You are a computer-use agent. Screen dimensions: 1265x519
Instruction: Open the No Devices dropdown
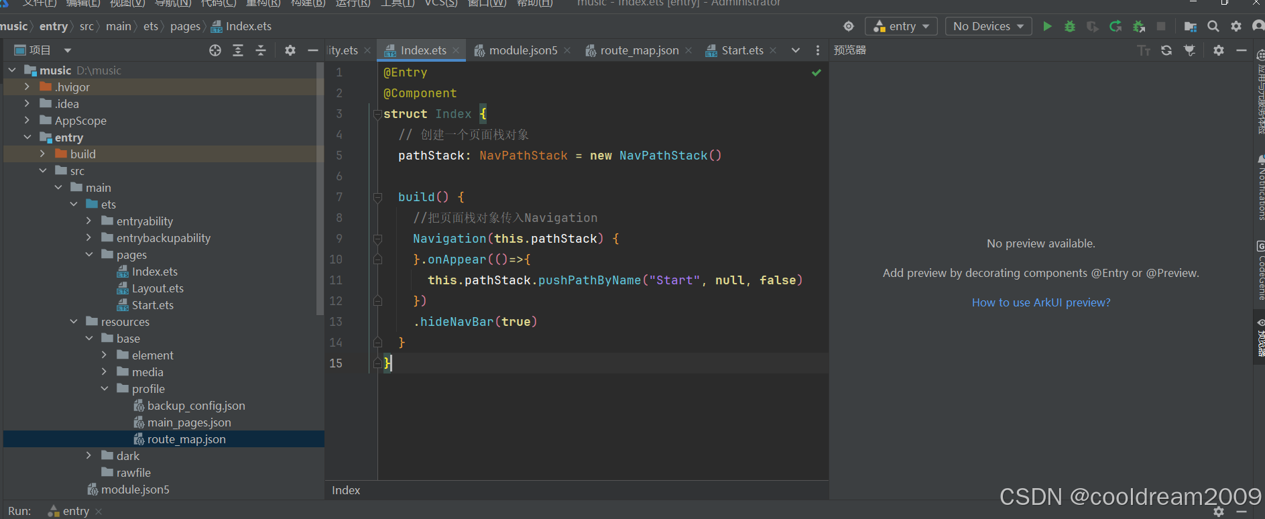coord(988,26)
